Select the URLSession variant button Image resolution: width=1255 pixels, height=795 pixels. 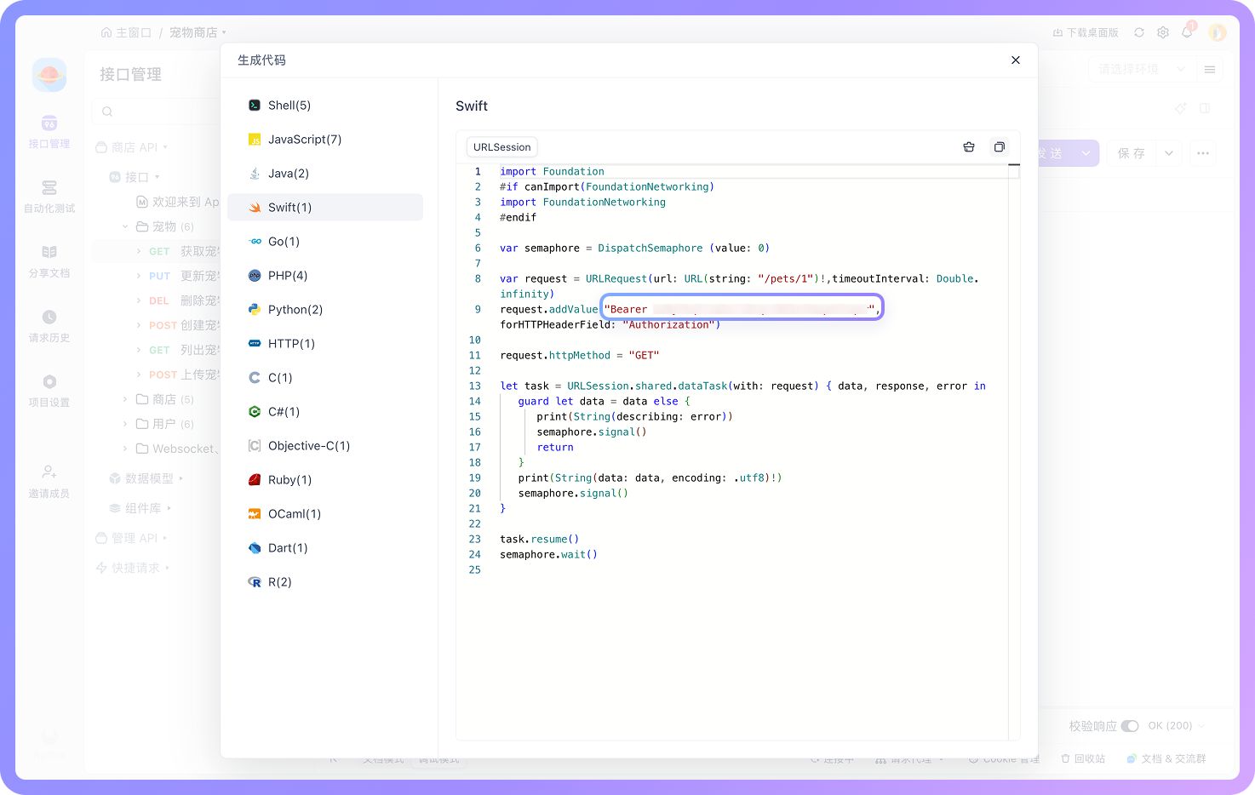tap(502, 147)
